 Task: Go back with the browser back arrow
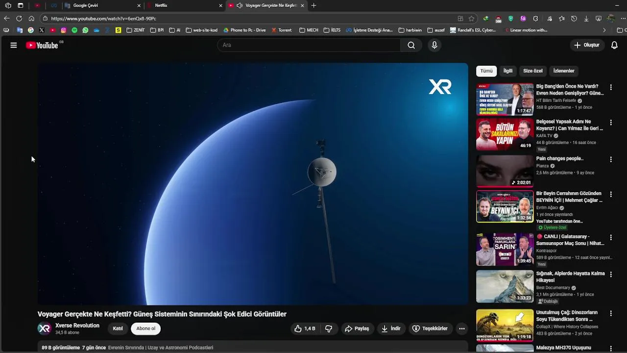tap(6, 18)
